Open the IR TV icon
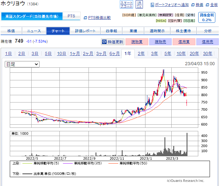 pyautogui.click(x=139, y=4)
